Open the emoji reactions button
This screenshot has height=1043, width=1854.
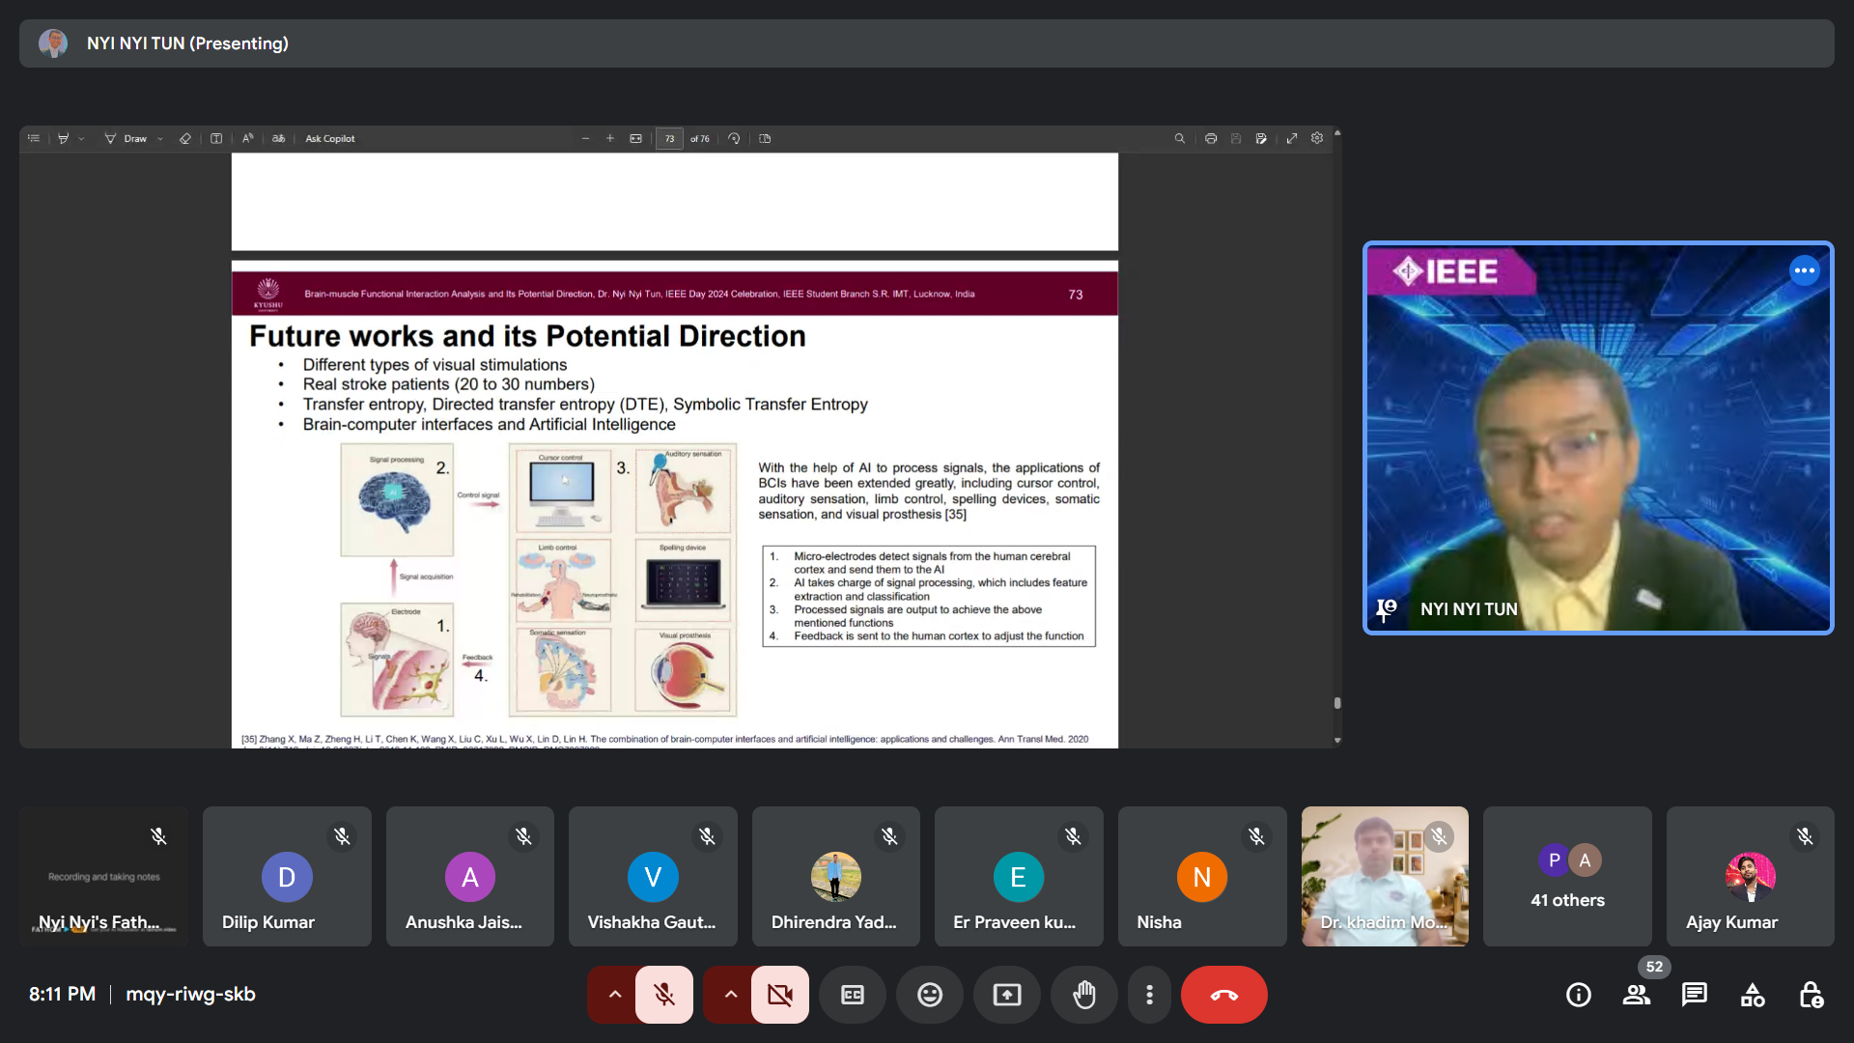930,995
